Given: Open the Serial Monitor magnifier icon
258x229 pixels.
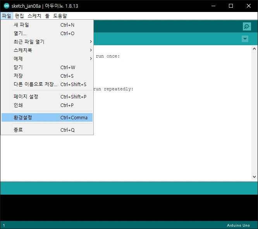Looking at the screenshot, I should [x=247, y=26].
